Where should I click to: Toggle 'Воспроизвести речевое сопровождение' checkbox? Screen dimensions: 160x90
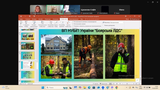pos(73,22)
